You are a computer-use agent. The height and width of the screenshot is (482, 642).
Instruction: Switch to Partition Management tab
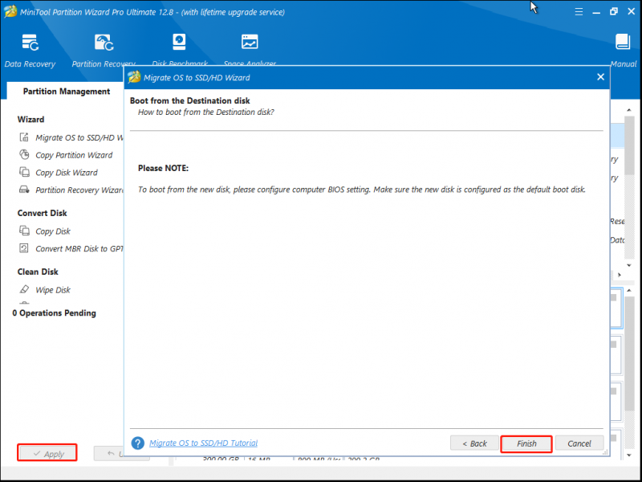[x=67, y=92]
